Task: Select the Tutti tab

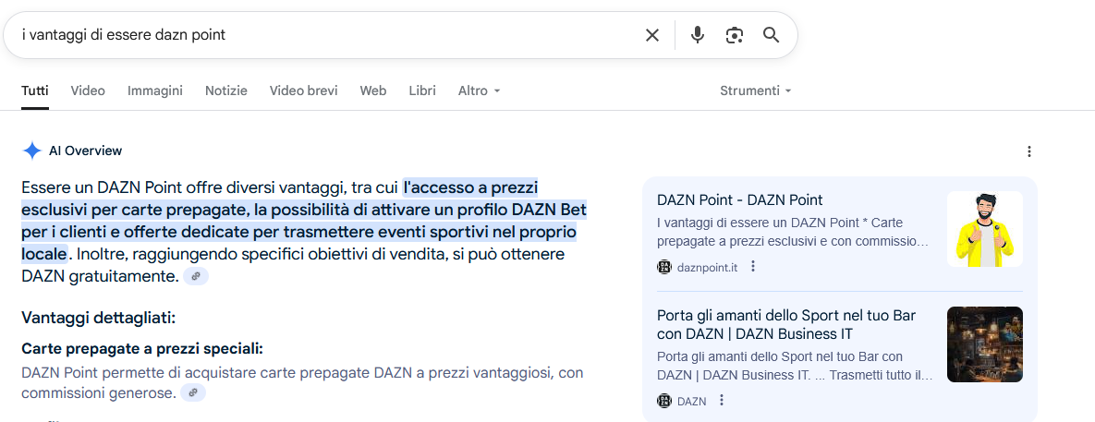Action: click(35, 90)
